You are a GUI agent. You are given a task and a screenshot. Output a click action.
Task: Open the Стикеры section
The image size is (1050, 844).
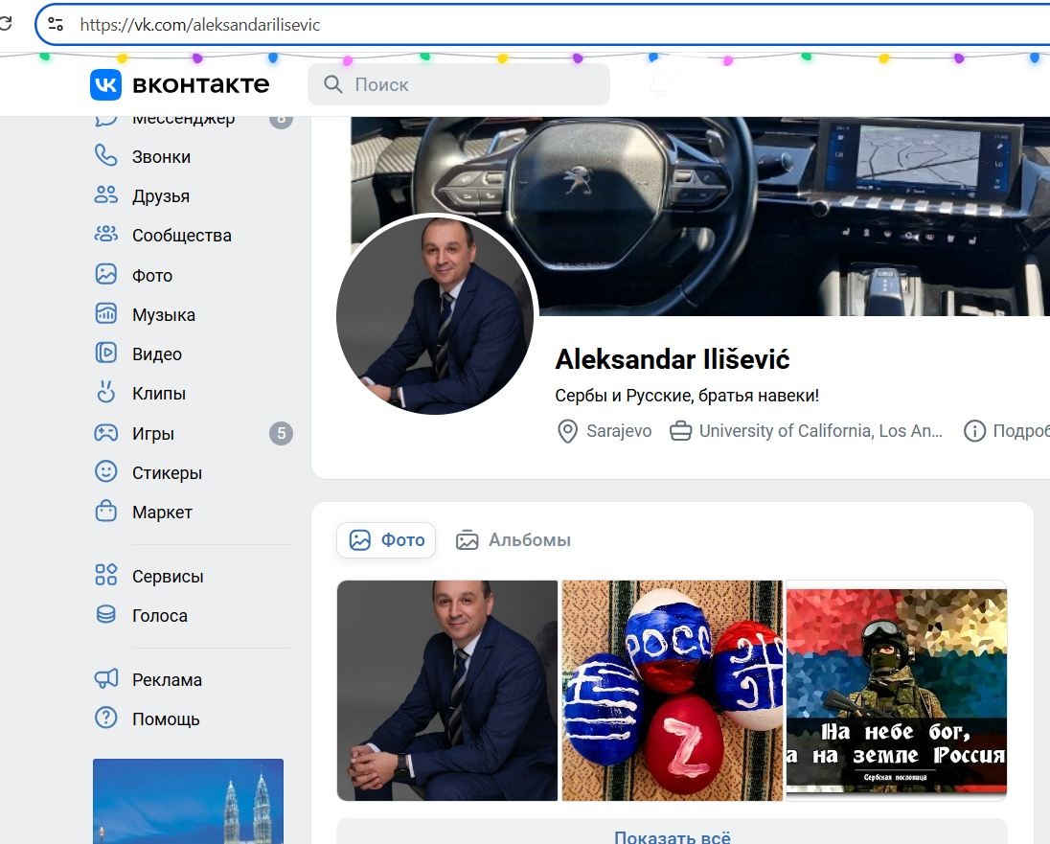[167, 472]
